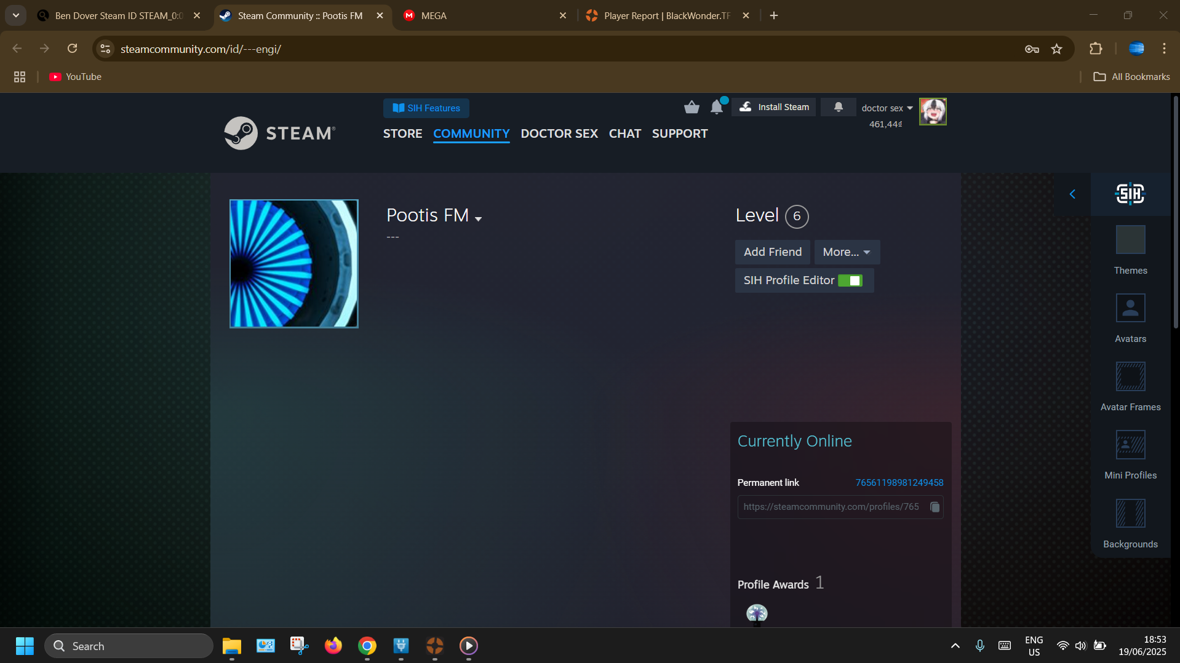Click the Install Steam button
This screenshot has width=1180, height=663.
pyautogui.click(x=774, y=107)
